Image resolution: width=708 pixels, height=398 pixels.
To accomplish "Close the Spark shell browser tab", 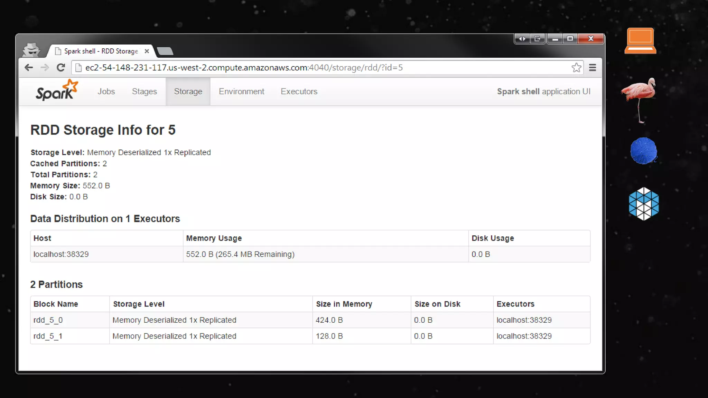I will tap(147, 51).
